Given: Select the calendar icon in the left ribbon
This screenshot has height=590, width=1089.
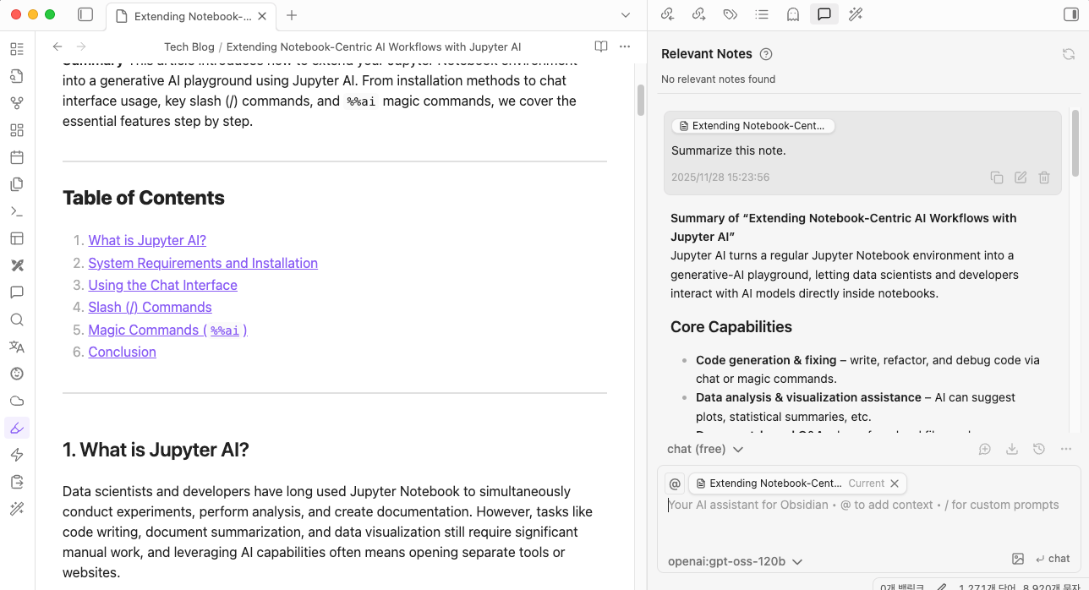Looking at the screenshot, I should click(17, 156).
